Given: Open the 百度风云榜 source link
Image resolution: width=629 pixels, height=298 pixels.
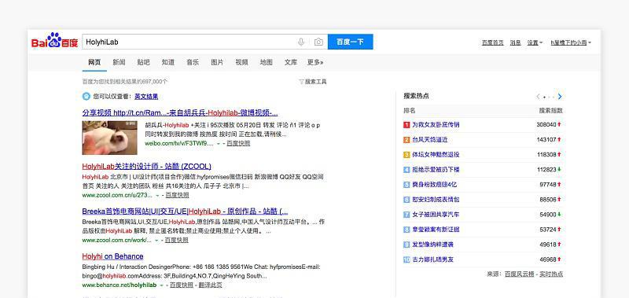Looking at the screenshot, I should [x=519, y=274].
